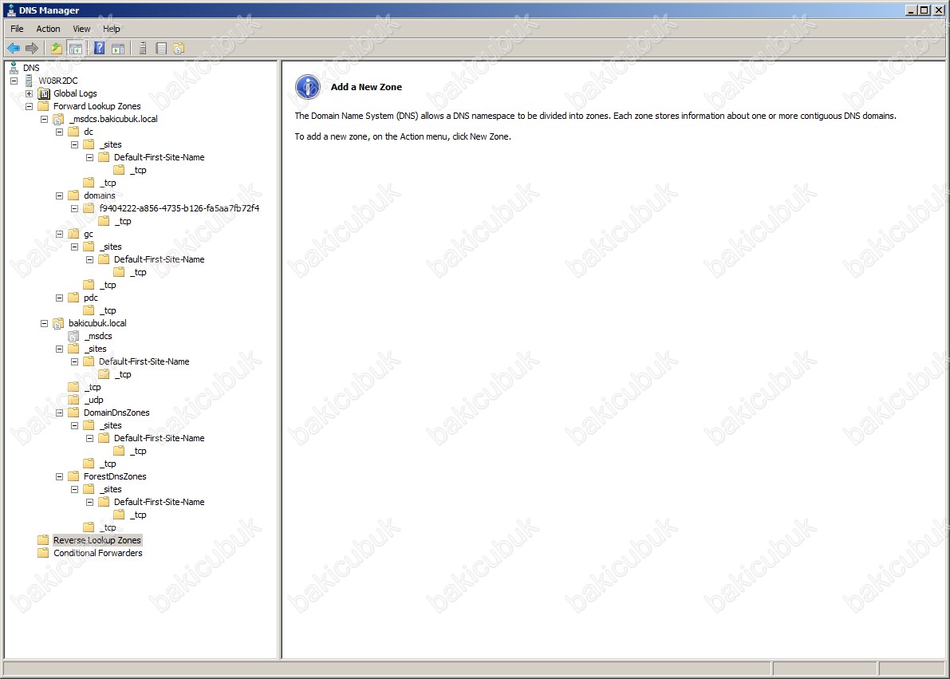The width and height of the screenshot is (950, 679).
Task: Click the folder-with-documents toolbar icon
Action: click(179, 49)
